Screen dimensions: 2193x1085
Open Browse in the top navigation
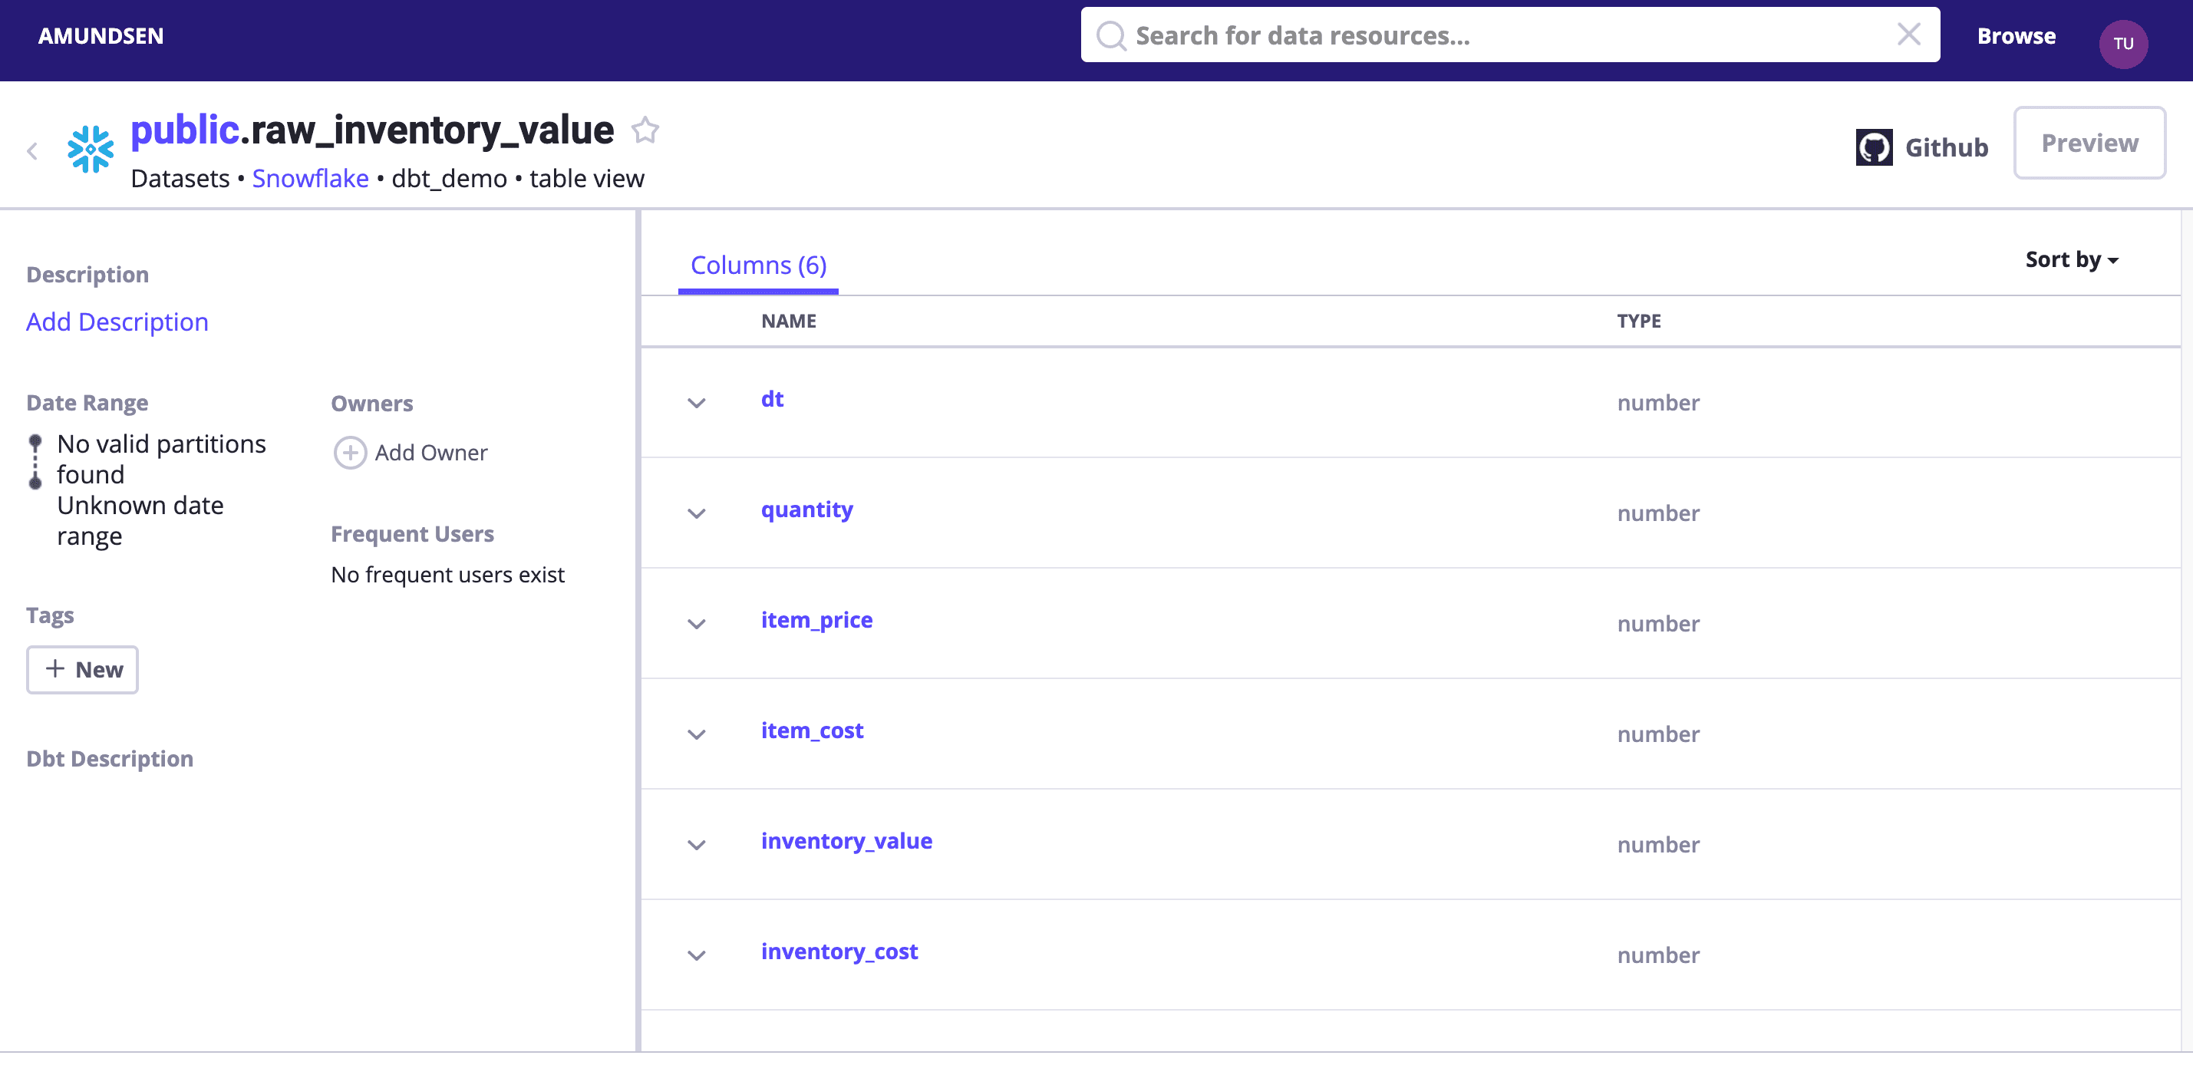[x=2015, y=36]
